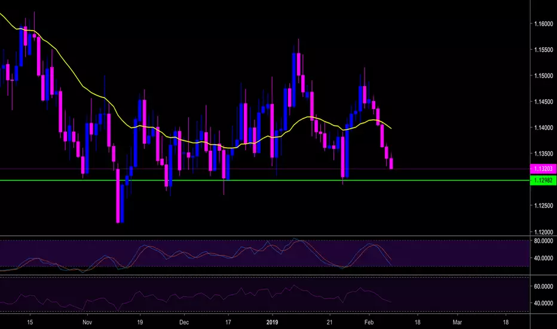The image size is (557, 329).
Task: Click the 21 date label on time axis
Action: 330,322
